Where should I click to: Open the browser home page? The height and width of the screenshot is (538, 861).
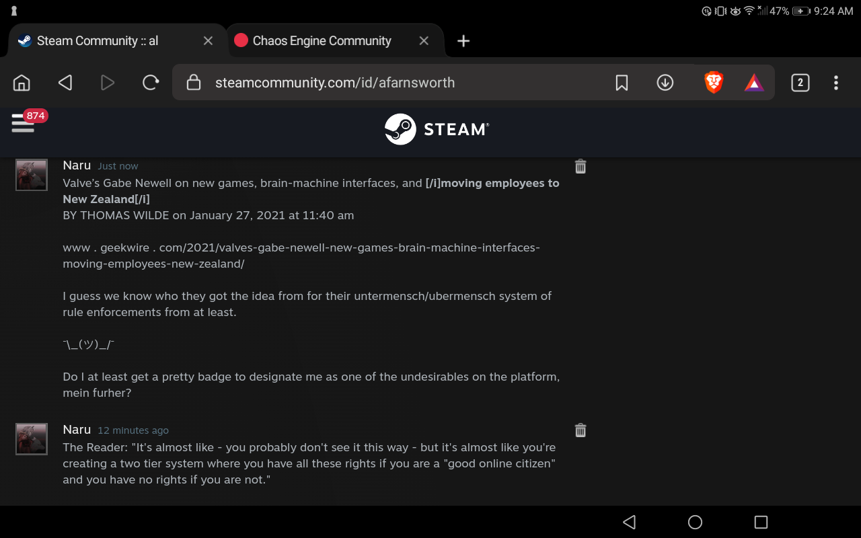pyautogui.click(x=22, y=83)
